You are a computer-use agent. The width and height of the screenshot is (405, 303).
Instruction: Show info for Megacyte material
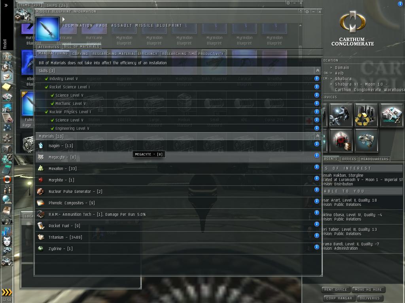tap(317, 155)
